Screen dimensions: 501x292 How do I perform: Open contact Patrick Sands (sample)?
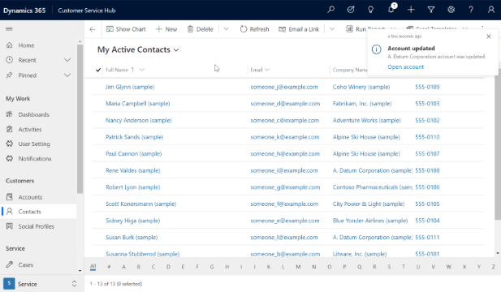tap(134, 137)
